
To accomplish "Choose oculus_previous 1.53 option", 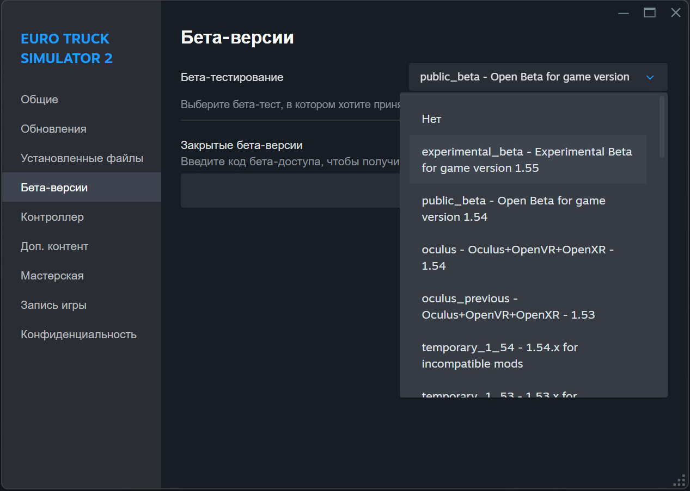I will [528, 306].
